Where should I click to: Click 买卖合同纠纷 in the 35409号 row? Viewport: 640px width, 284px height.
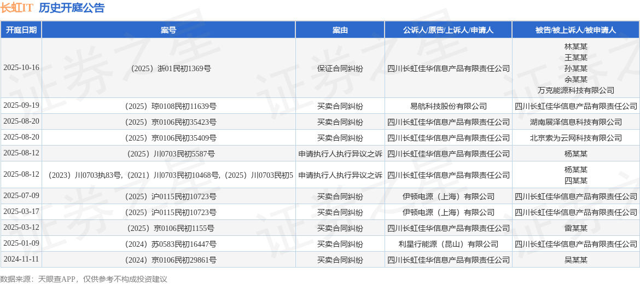coord(340,138)
